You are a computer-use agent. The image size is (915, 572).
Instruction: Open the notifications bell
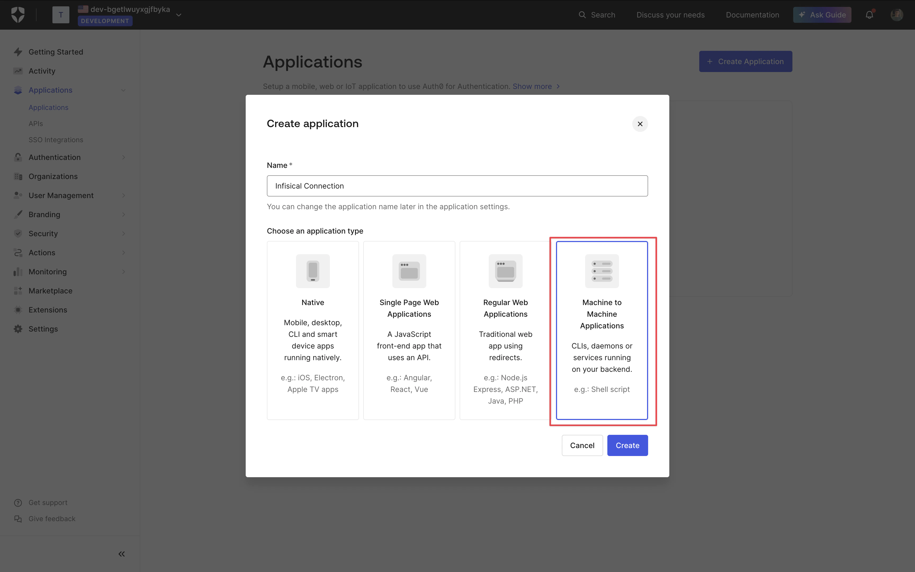pyautogui.click(x=869, y=15)
